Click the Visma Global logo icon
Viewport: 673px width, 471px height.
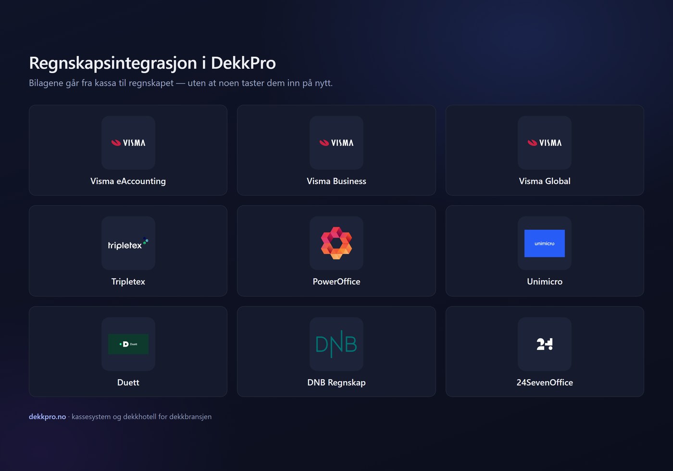click(x=545, y=143)
